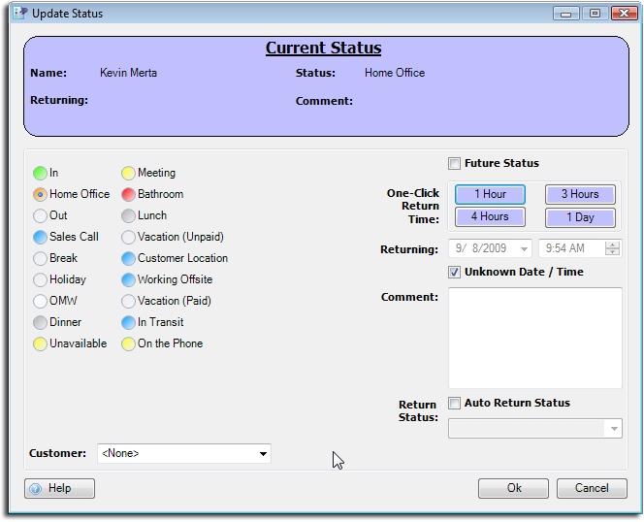Open the Returning date picker dropdown
Image resolution: width=644 pixels, height=522 pixels.
[x=524, y=249]
